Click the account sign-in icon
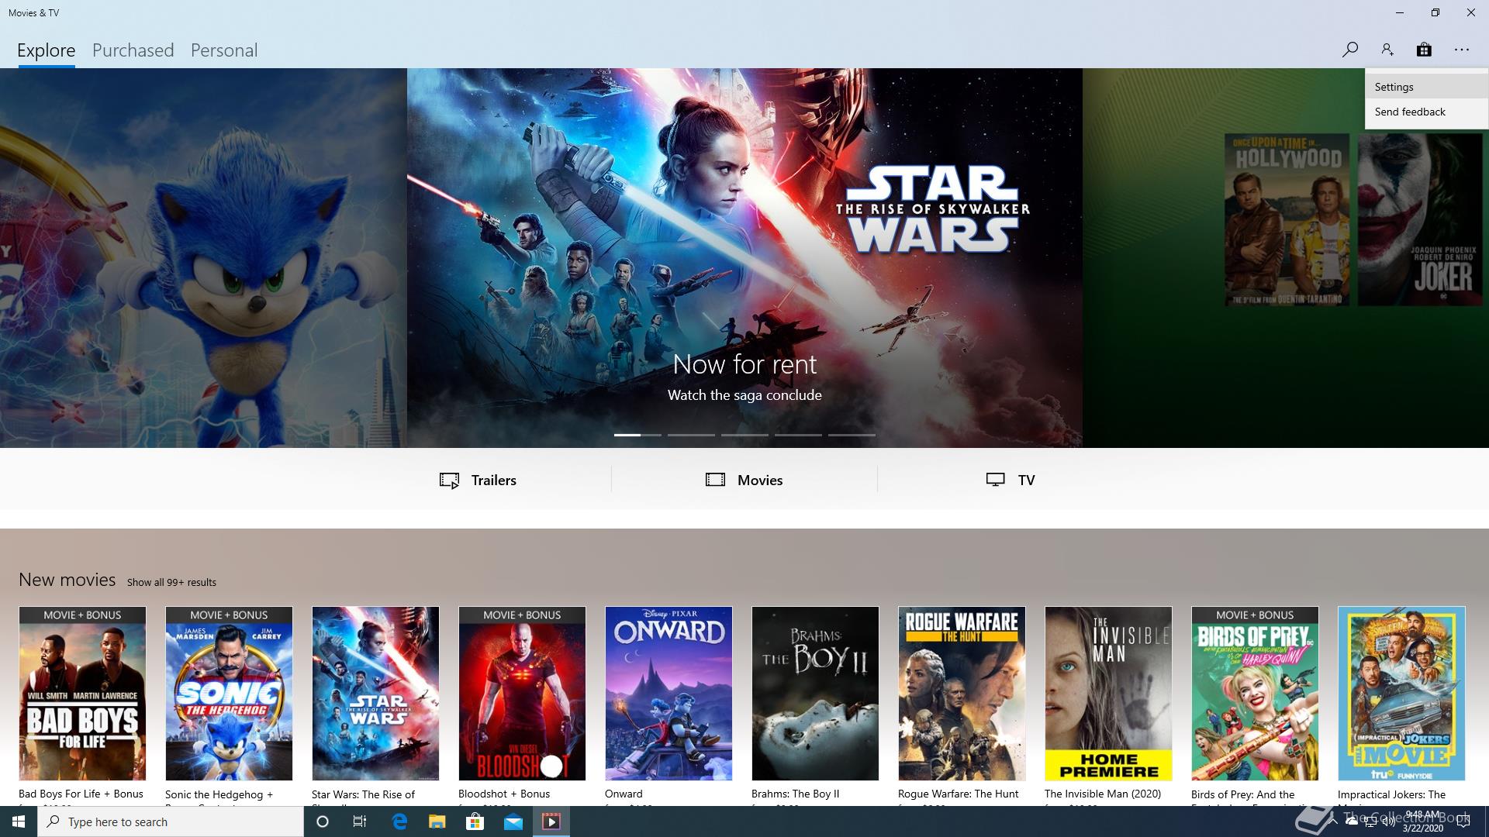This screenshot has width=1489, height=837. (1387, 50)
